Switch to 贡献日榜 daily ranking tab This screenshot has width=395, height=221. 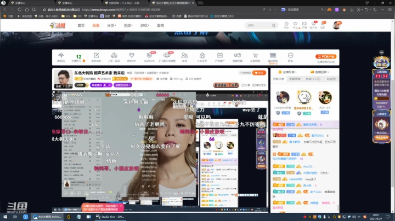click(x=278, y=79)
